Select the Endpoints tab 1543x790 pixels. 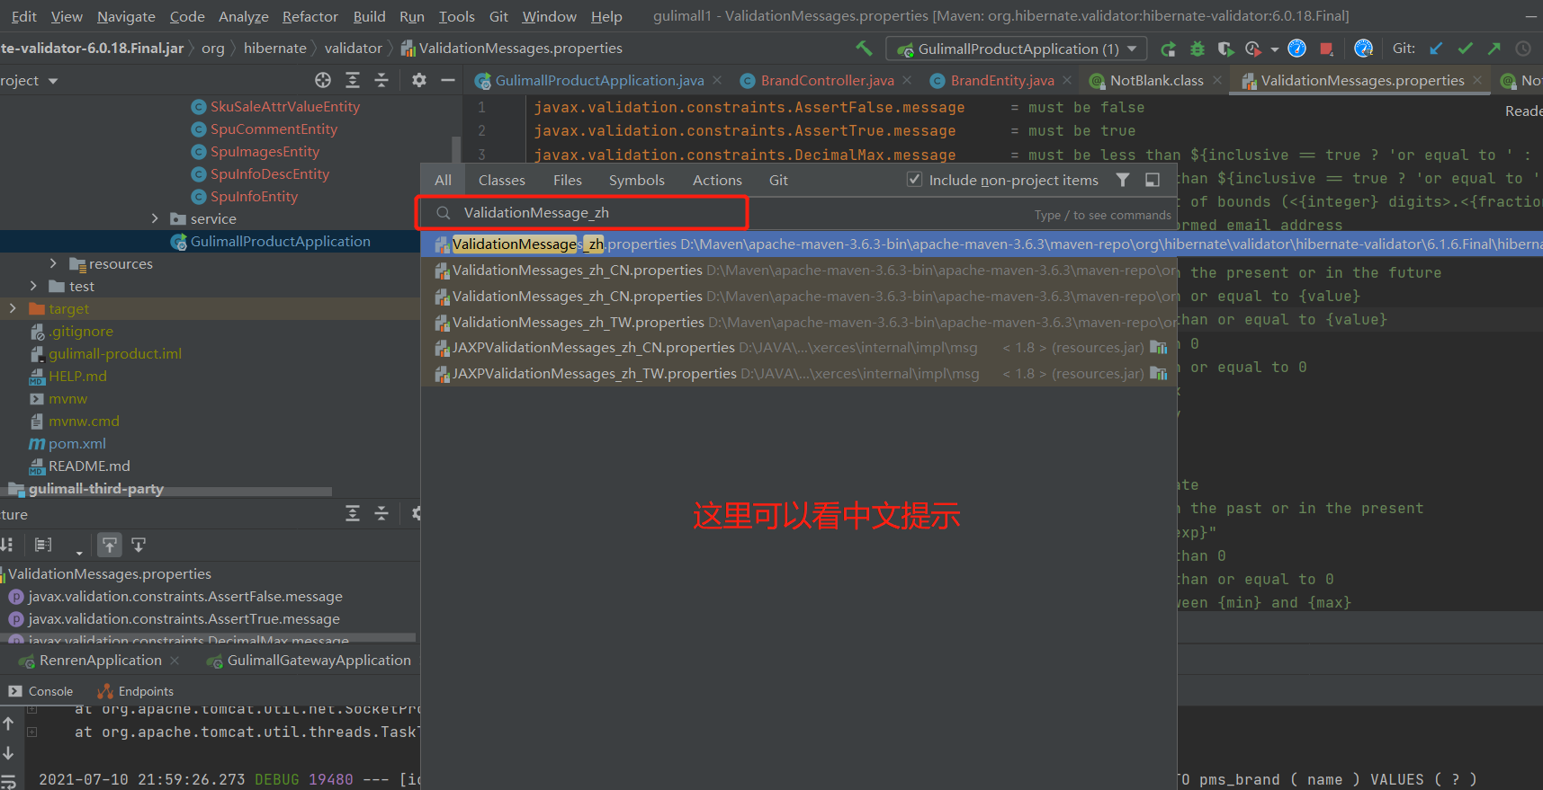tap(136, 691)
